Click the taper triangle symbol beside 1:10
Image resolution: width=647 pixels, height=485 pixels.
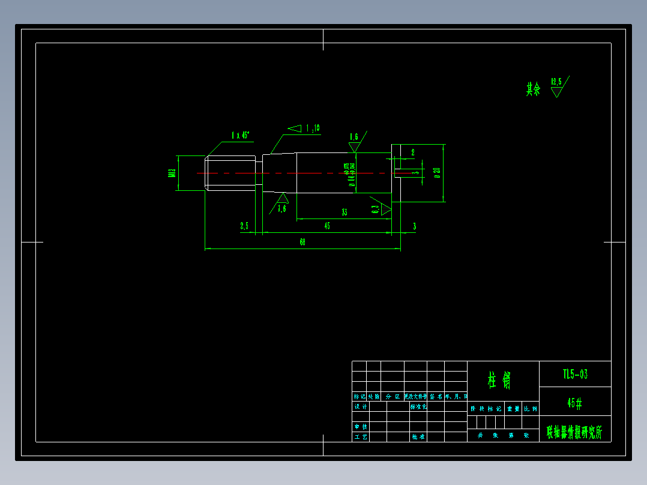coord(295,129)
